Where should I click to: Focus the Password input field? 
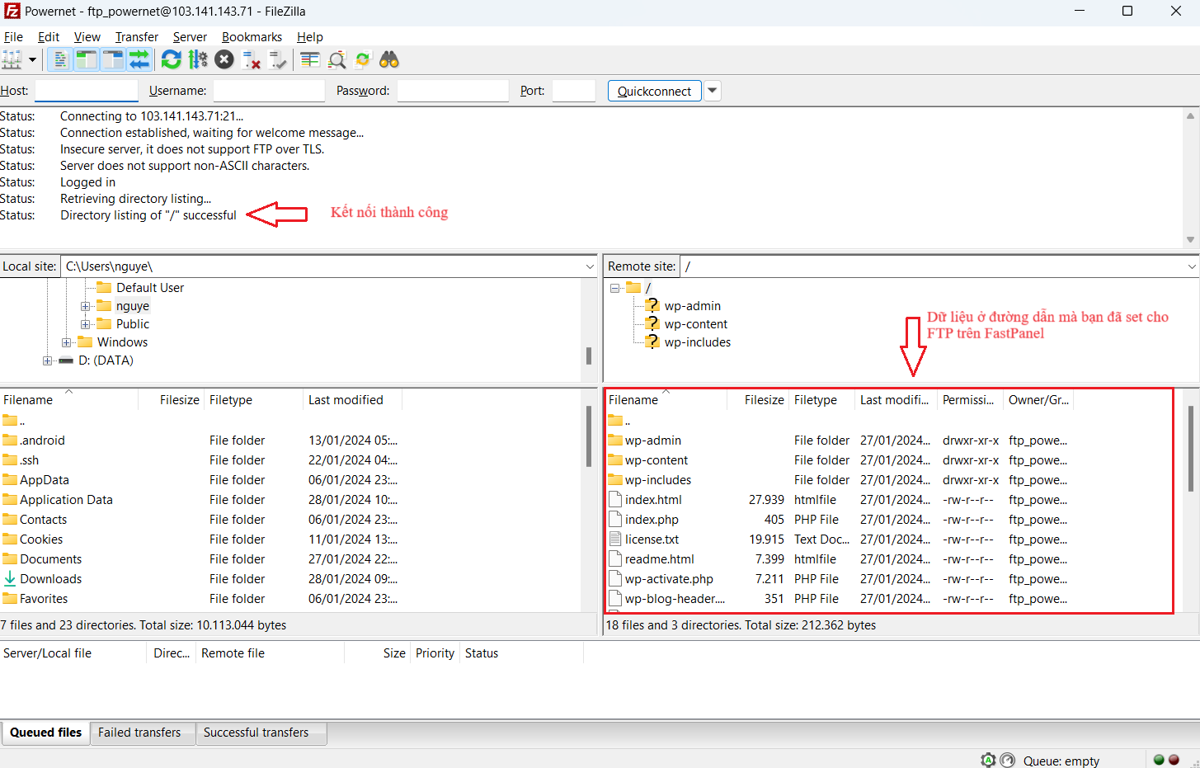click(x=453, y=91)
